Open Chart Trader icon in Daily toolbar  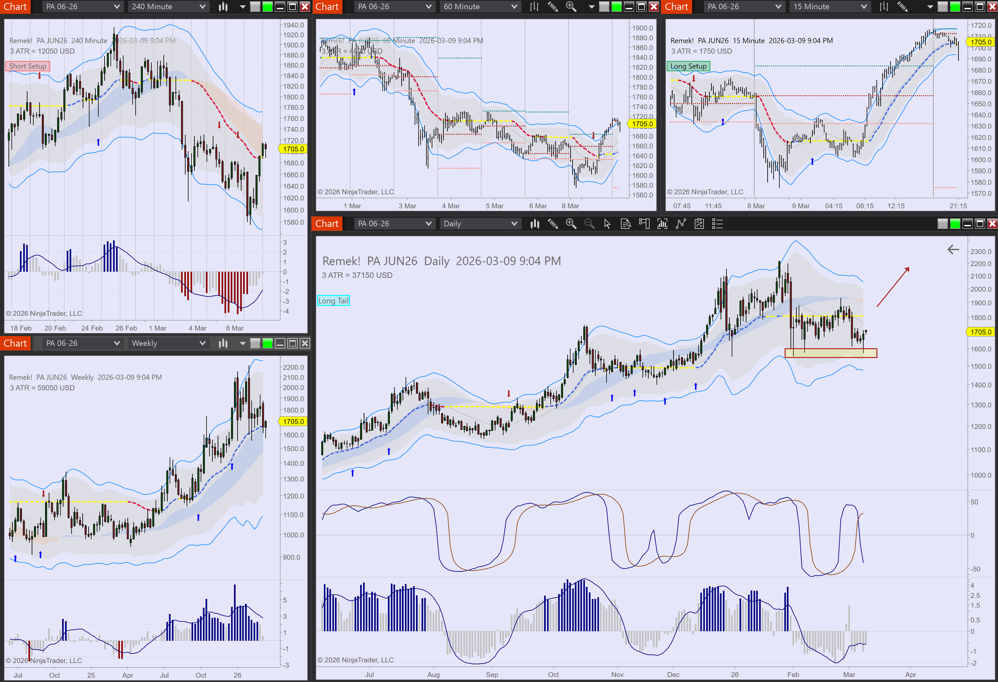[x=644, y=224]
